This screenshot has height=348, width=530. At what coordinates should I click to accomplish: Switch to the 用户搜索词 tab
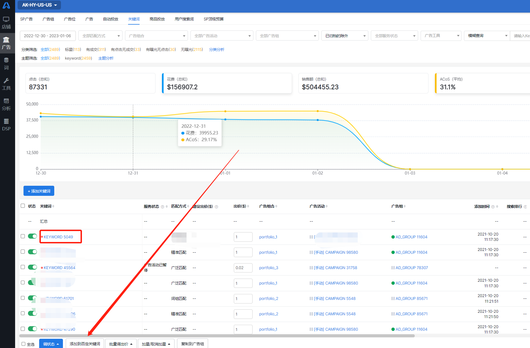click(184, 19)
